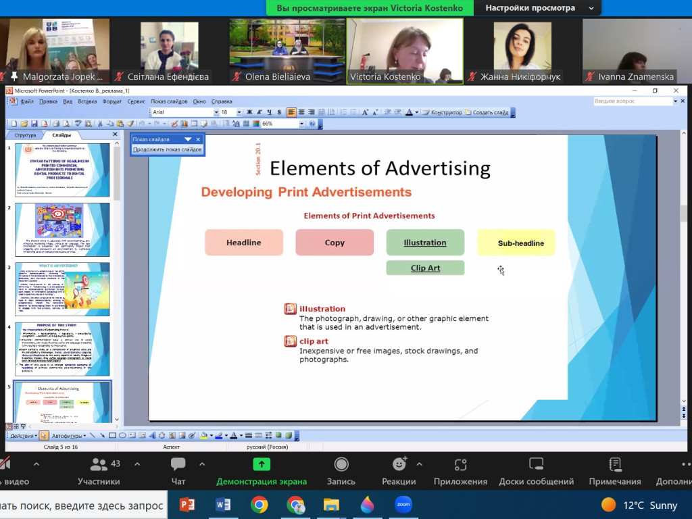This screenshot has height=519, width=692.
Task: Toggle the grid display icon
Action: pyautogui.click(x=246, y=124)
